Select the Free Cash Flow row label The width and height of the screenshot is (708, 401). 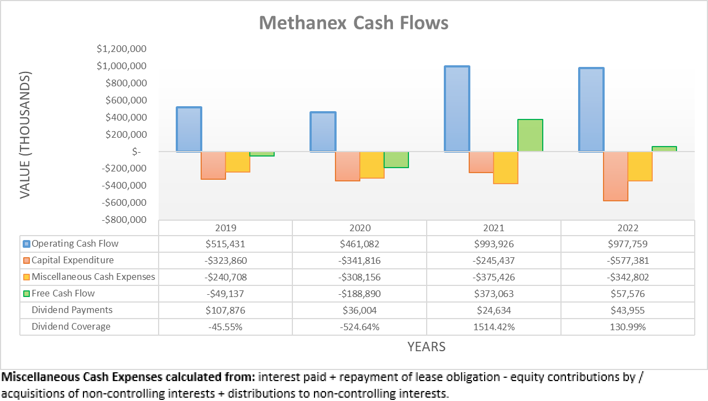[x=63, y=293]
